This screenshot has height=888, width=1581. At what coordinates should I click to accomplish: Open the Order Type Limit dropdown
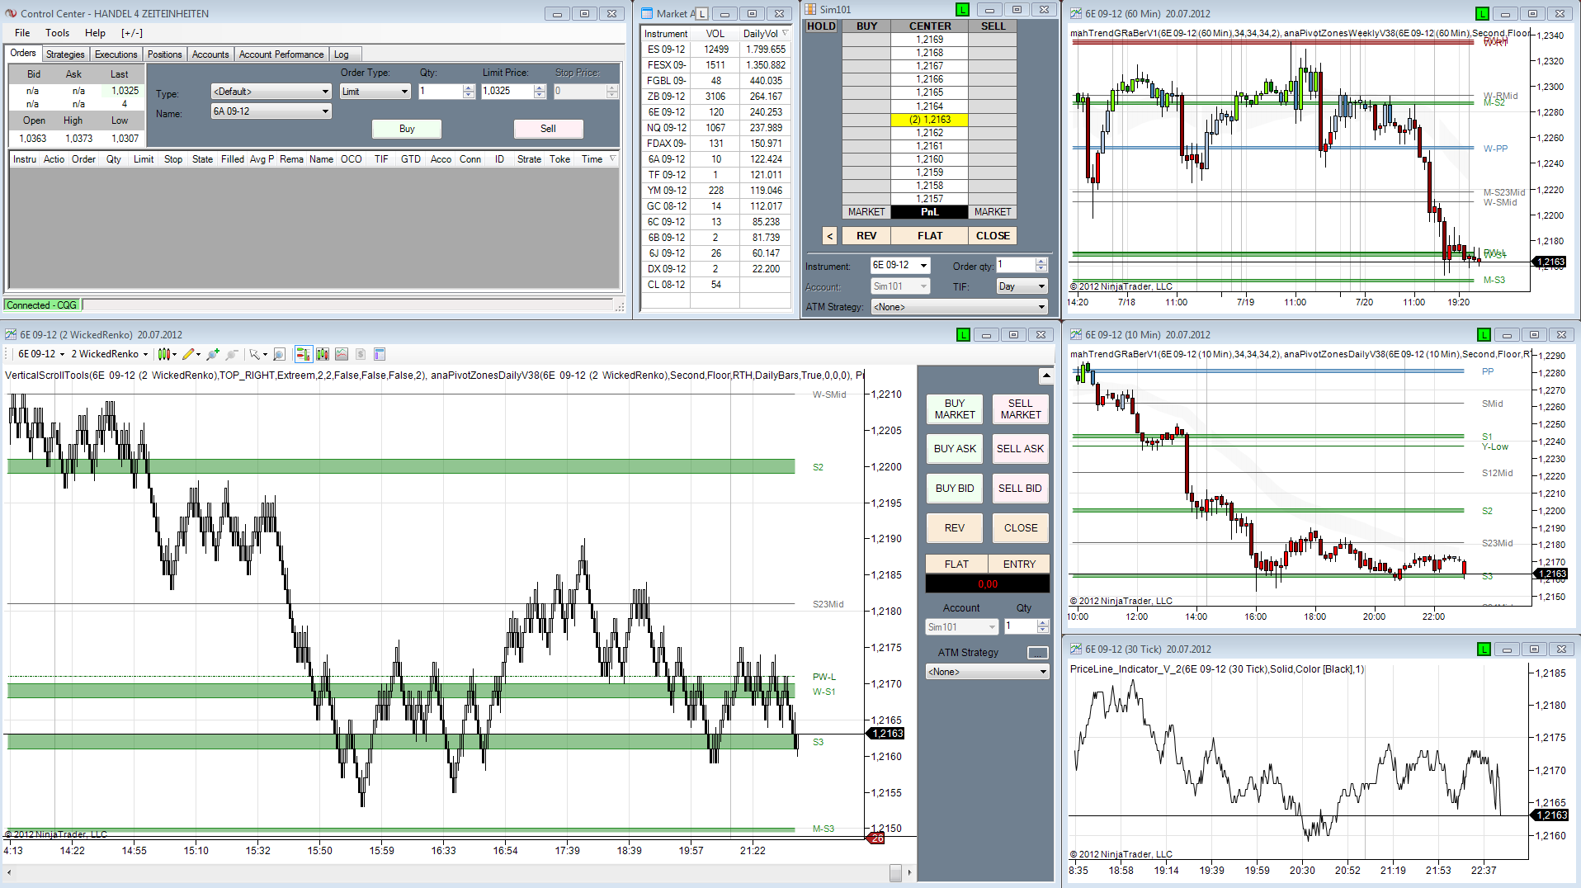[x=375, y=91]
